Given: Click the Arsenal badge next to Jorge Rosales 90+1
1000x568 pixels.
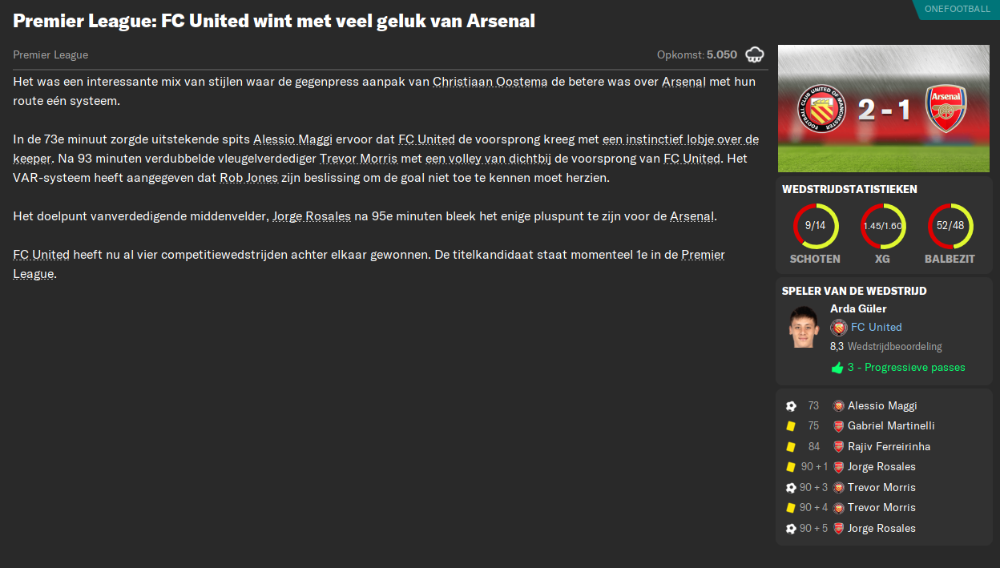Looking at the screenshot, I should [x=838, y=466].
